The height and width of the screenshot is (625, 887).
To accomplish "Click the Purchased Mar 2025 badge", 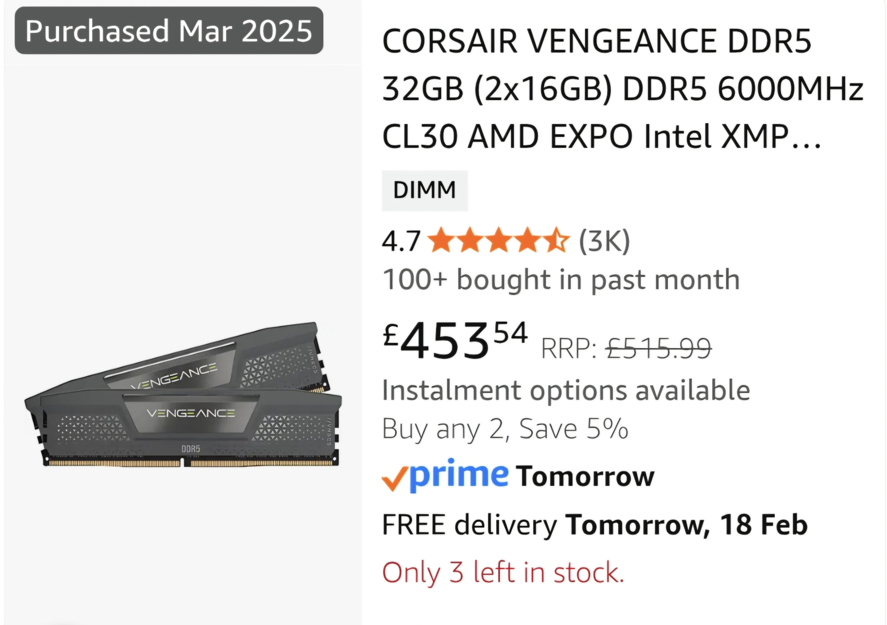I will [169, 31].
